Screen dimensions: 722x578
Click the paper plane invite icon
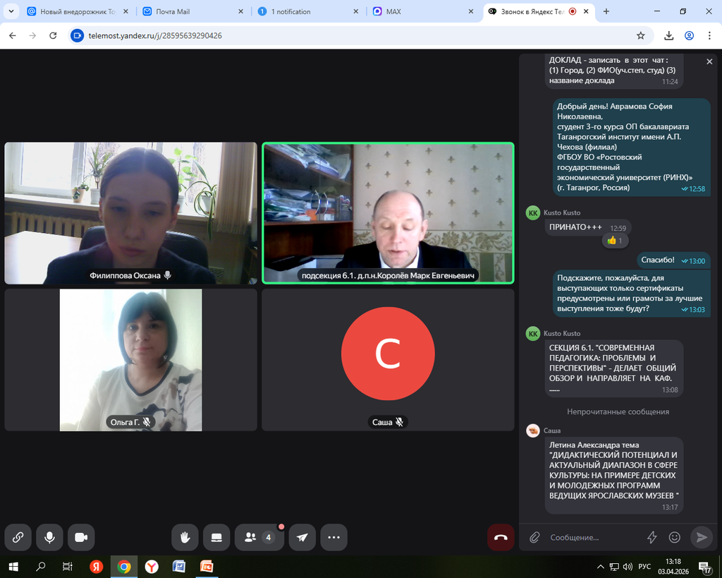[x=302, y=537]
